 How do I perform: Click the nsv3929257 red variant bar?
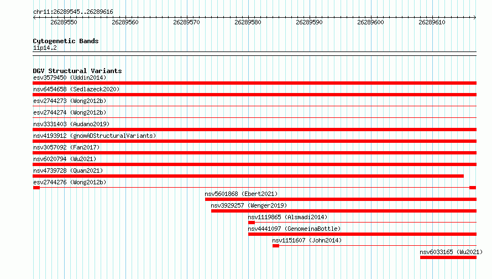click(344, 211)
